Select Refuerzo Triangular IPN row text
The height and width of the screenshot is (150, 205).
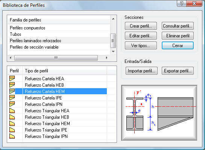[46, 136]
